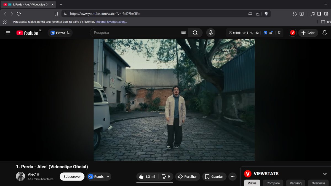331x186 pixels.
Task: Open the browser extensions puzzle icon
Action: click(295, 13)
